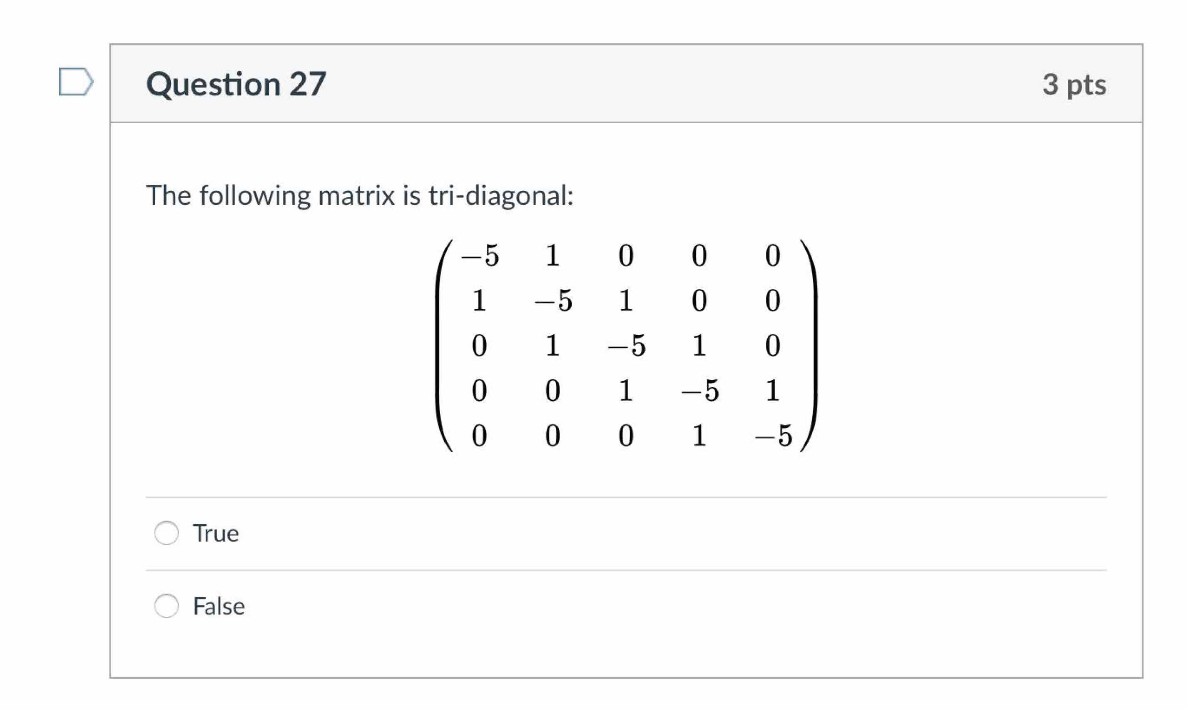Select the True radio button
This screenshot has width=1187, height=710.
(167, 533)
